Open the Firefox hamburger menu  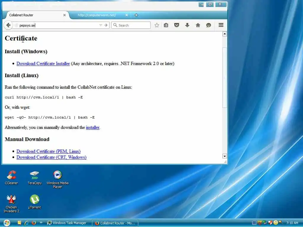point(221,25)
